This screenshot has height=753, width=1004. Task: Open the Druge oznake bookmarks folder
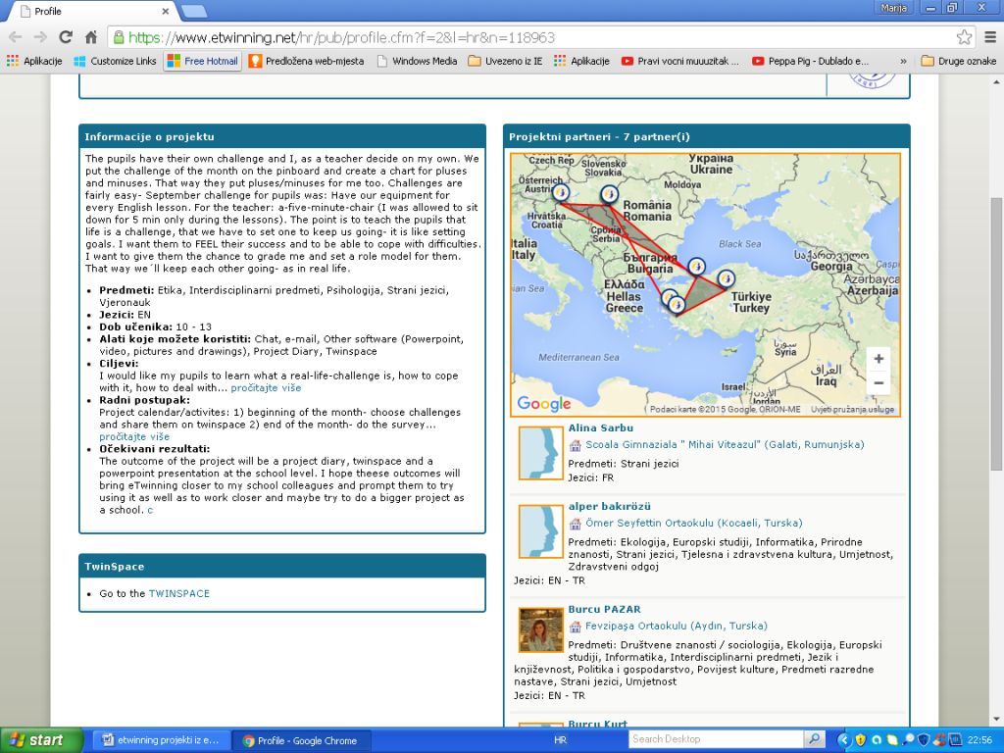[959, 61]
